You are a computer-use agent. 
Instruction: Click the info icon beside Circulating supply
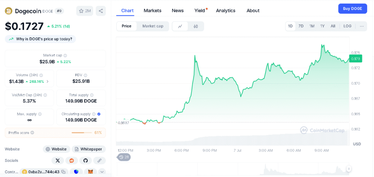pos(94,114)
